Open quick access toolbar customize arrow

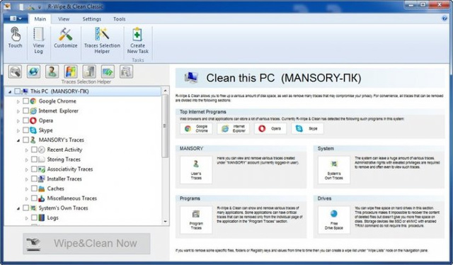coord(40,6)
